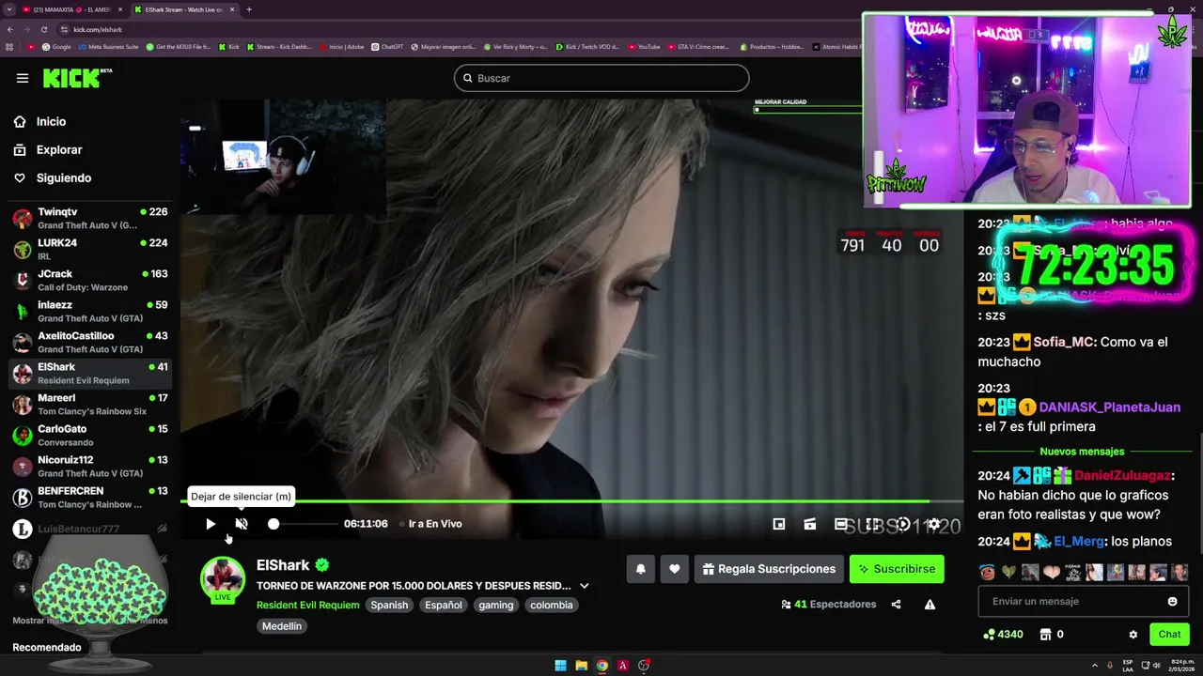Adjust the volume slider knob
Screen dimensions: 1203x676
click(273, 524)
